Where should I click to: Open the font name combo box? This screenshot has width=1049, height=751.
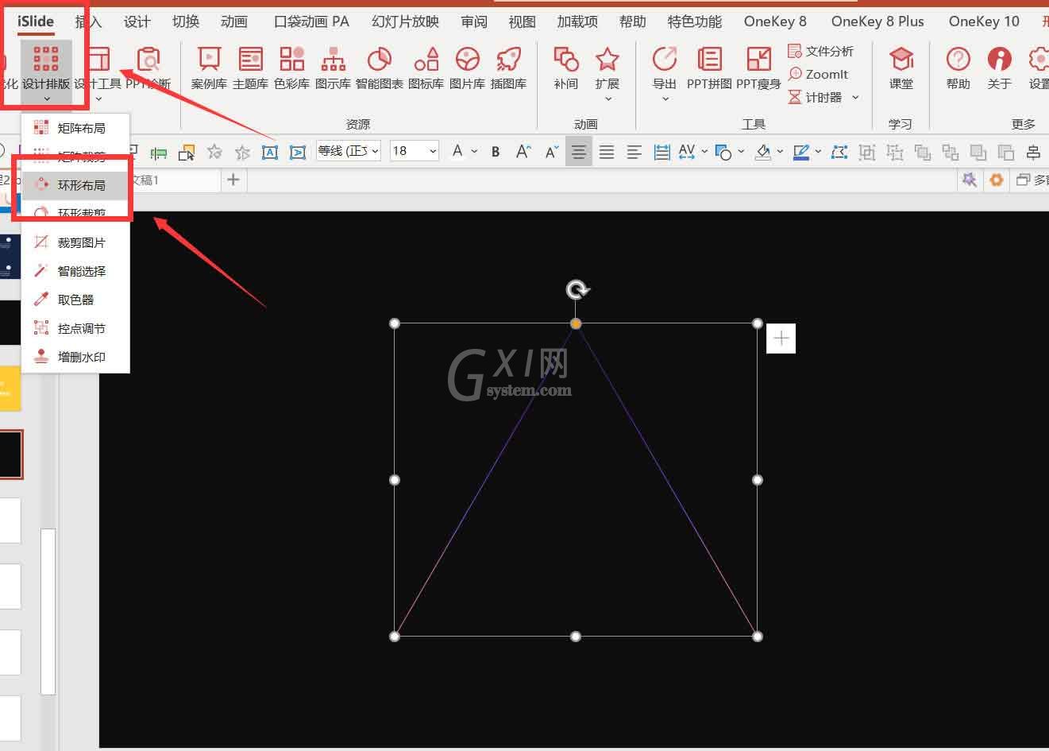[x=349, y=150]
